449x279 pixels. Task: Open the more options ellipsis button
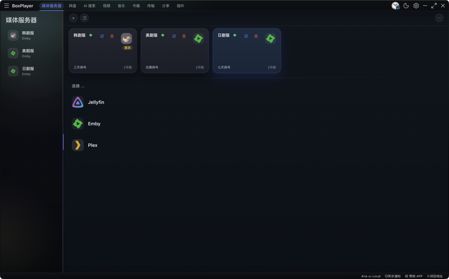coord(439,18)
